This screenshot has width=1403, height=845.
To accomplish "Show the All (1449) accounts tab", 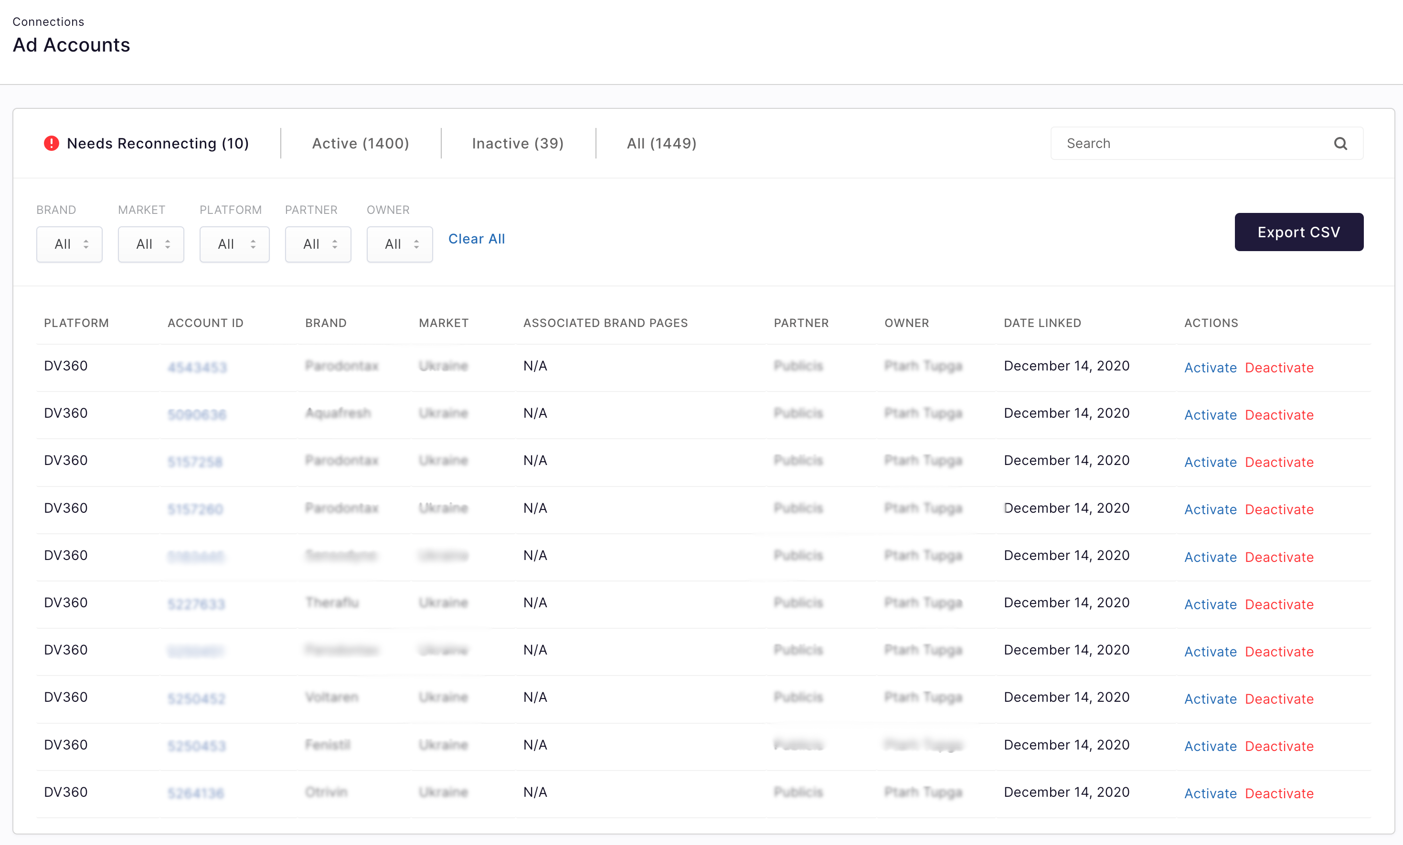I will tap(662, 144).
